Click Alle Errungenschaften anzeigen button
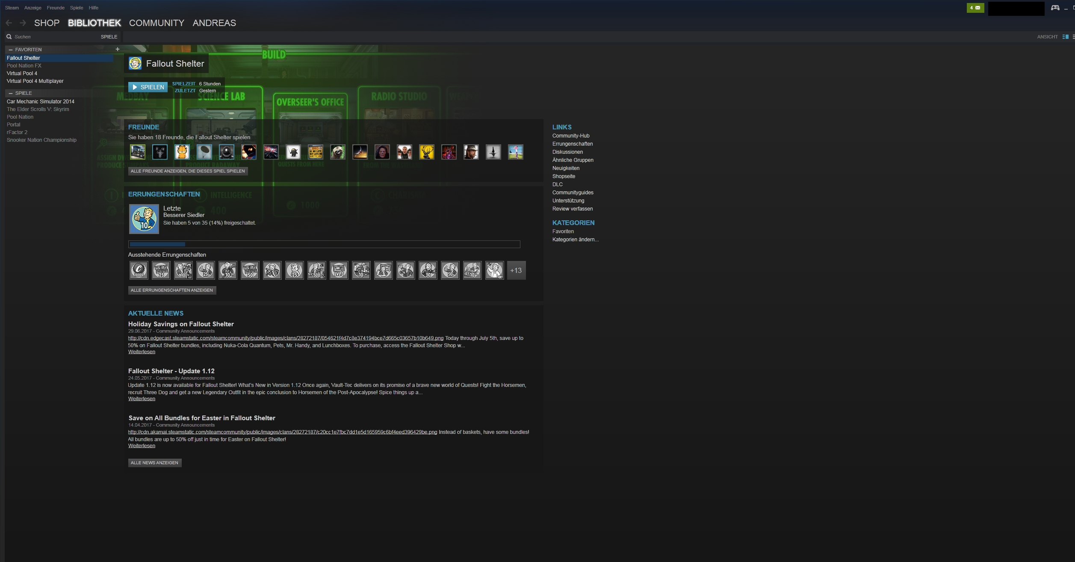The width and height of the screenshot is (1075, 562). pos(172,290)
